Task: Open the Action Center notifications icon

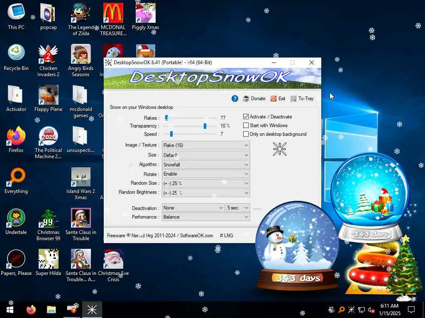Action: click(411, 310)
